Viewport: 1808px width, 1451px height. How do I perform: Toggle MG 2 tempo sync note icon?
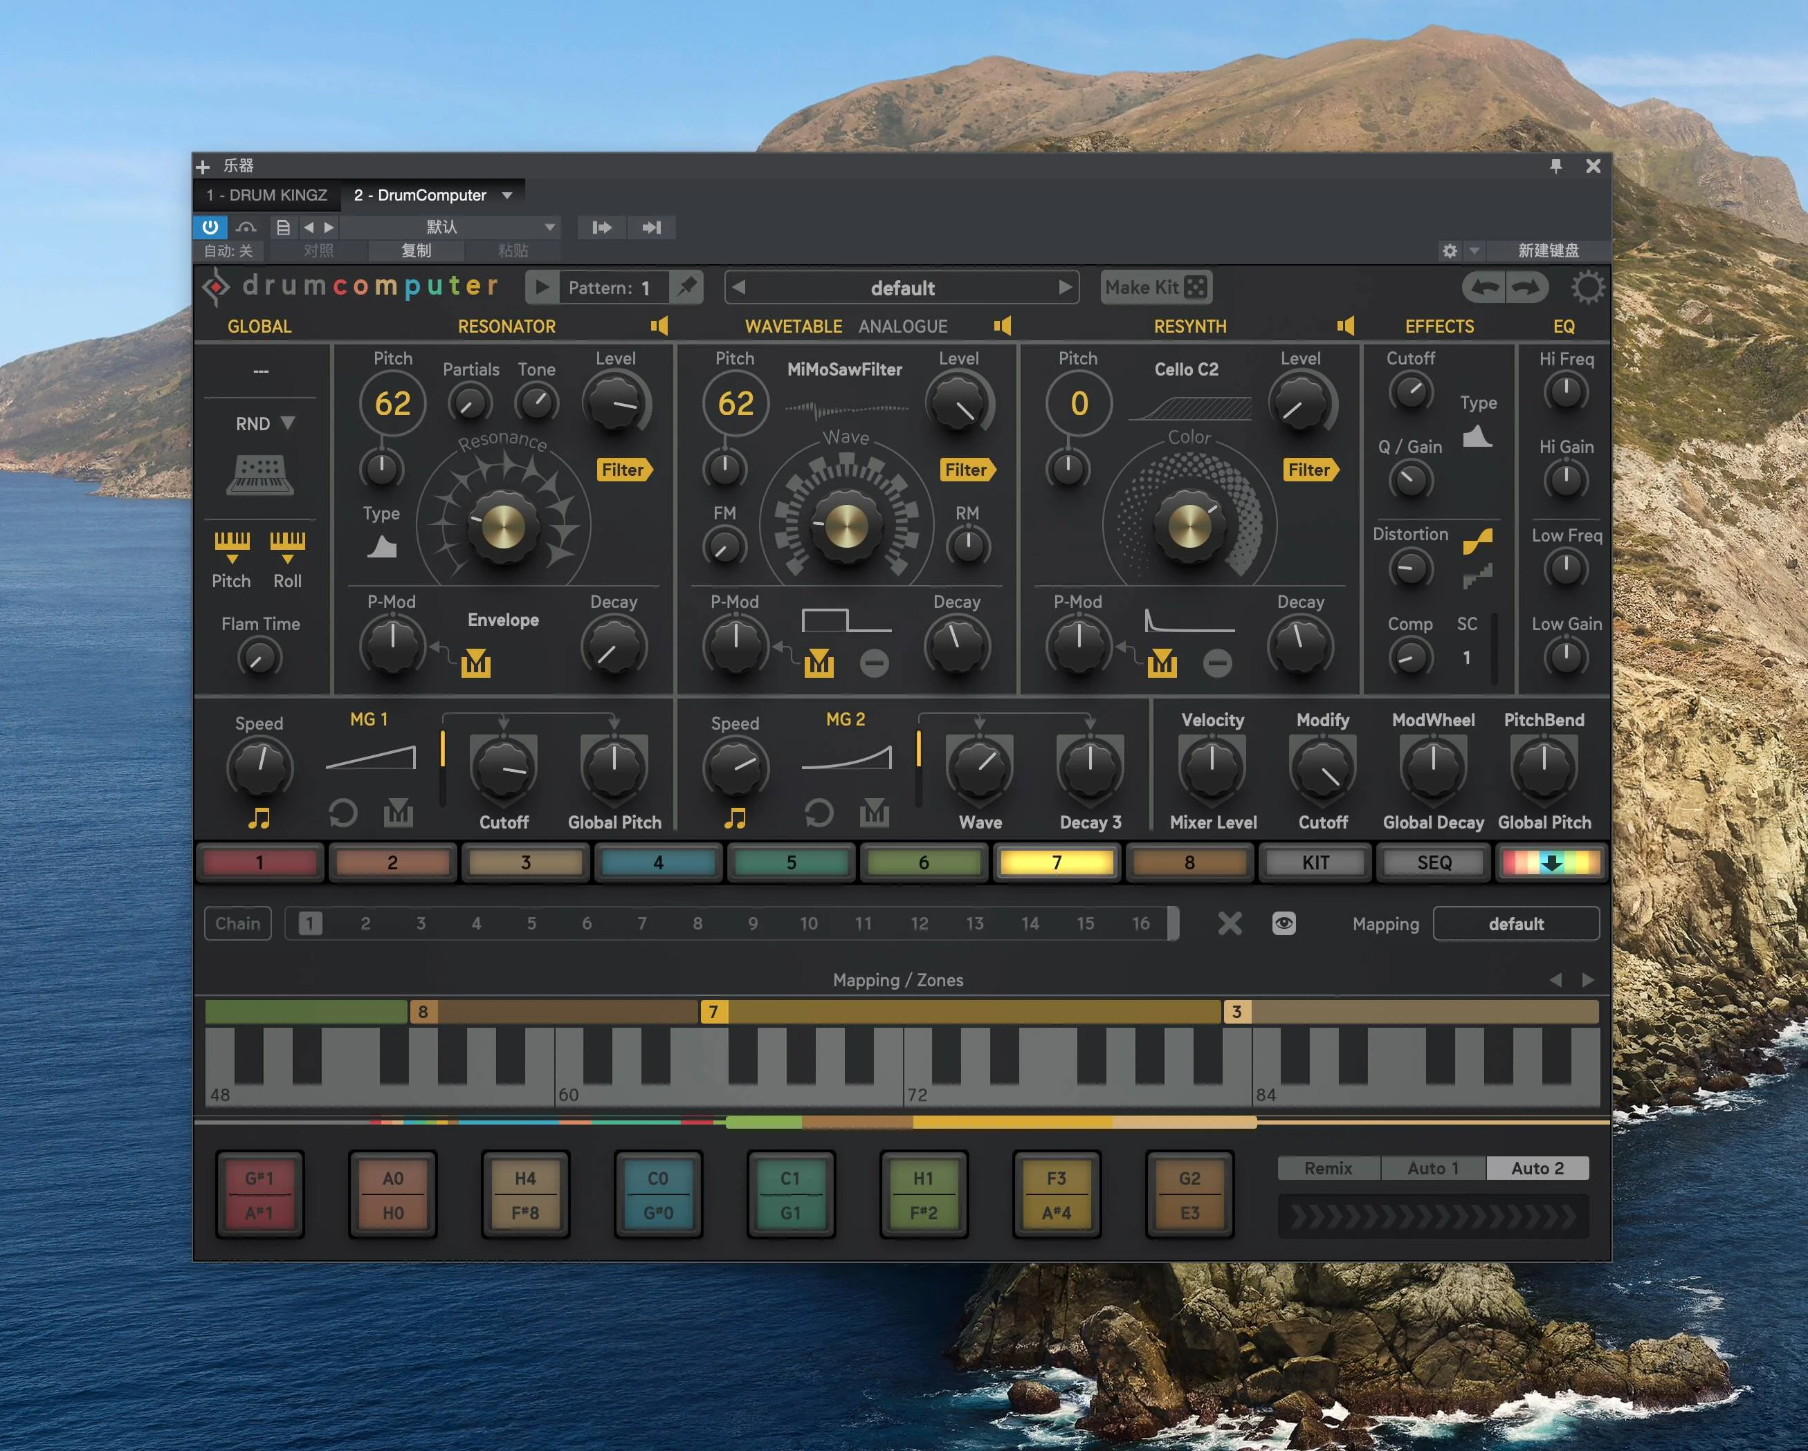[x=736, y=818]
